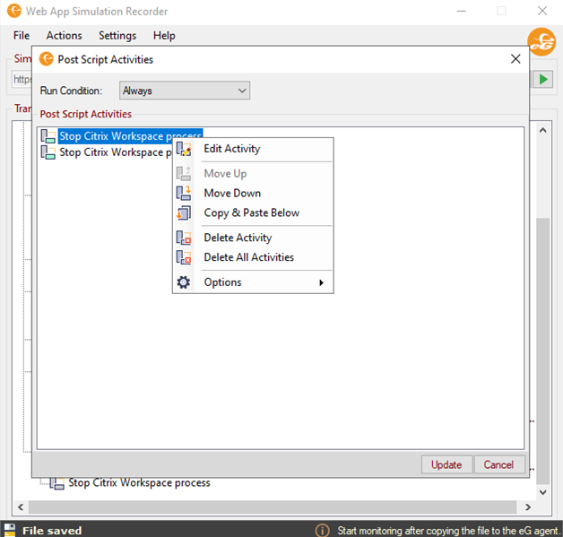563x537 pixels.
Task: Click the Delete Activity icon
Action: [184, 238]
